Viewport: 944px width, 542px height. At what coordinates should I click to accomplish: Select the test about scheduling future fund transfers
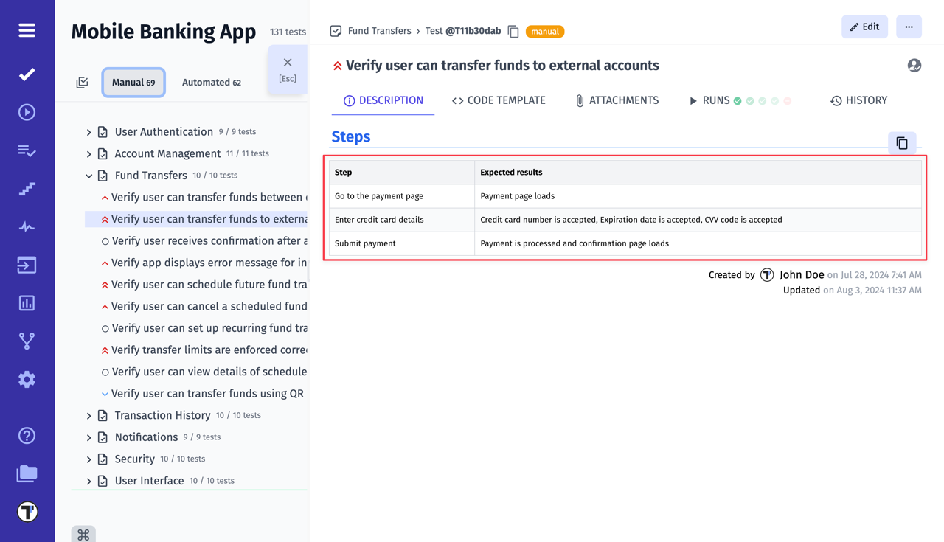coord(209,284)
